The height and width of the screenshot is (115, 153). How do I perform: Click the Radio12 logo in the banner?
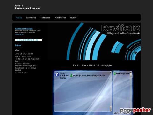(120, 28)
